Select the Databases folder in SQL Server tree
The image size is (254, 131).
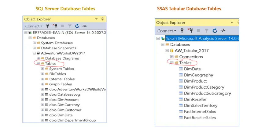tap(46, 38)
